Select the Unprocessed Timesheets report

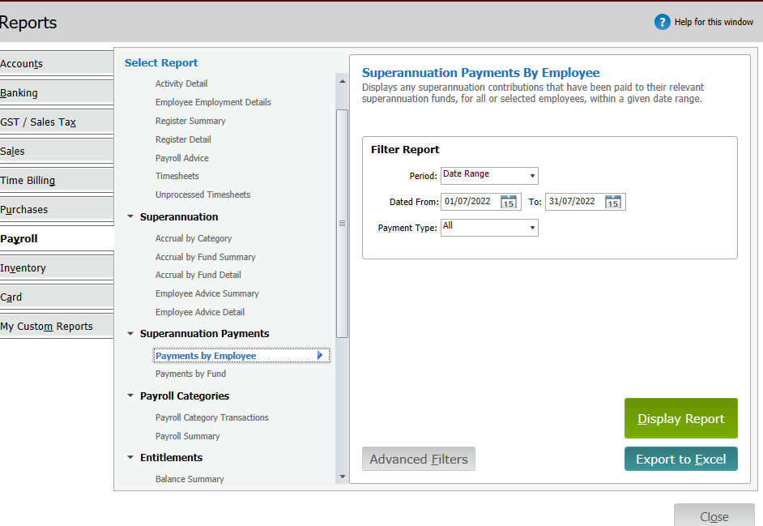click(203, 195)
